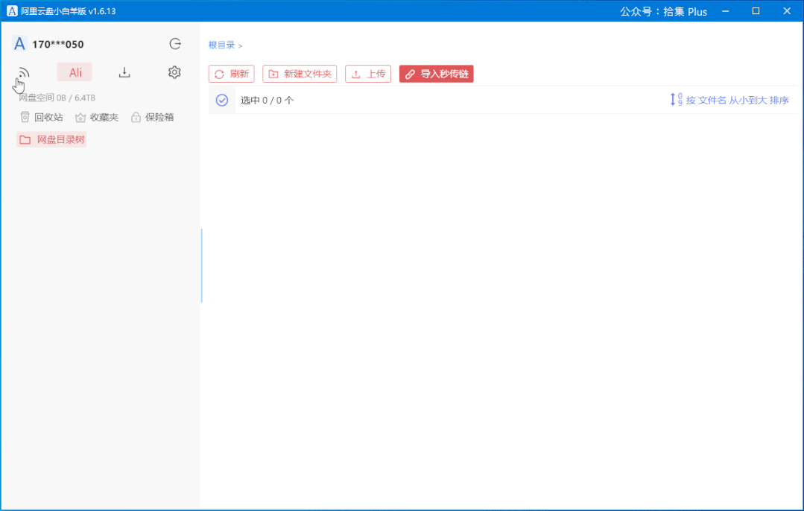
Task: Open the favorites 收藏夹
Action: tap(97, 118)
